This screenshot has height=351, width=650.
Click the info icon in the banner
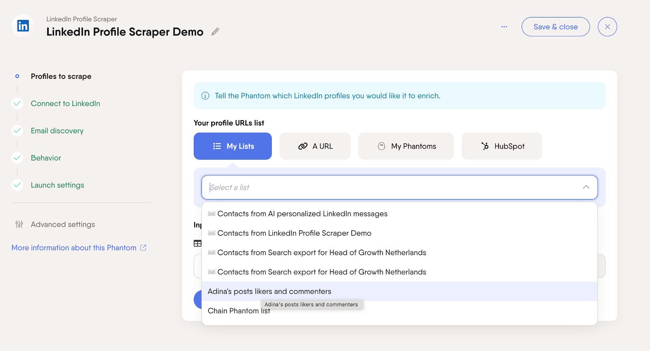coord(206,96)
